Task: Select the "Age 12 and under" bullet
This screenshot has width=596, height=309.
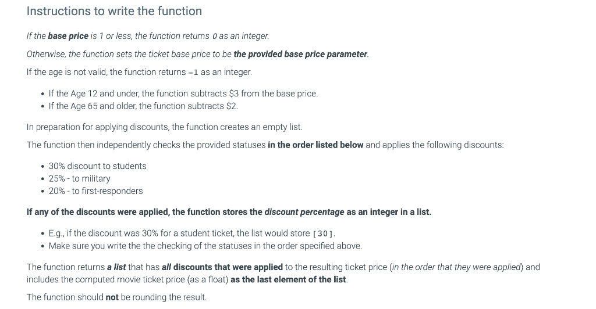Action: coord(183,94)
